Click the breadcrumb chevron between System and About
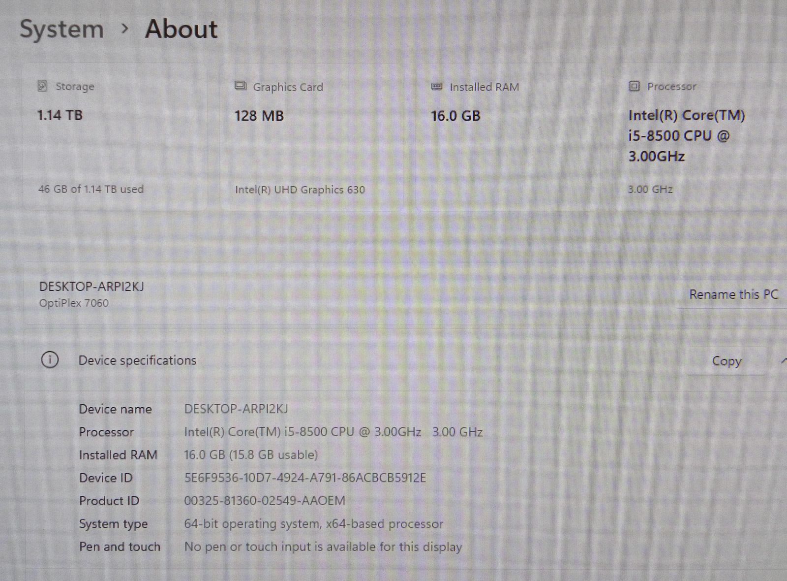The width and height of the screenshot is (787, 581). tap(125, 29)
